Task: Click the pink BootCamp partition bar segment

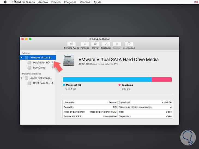Action: 162,79
